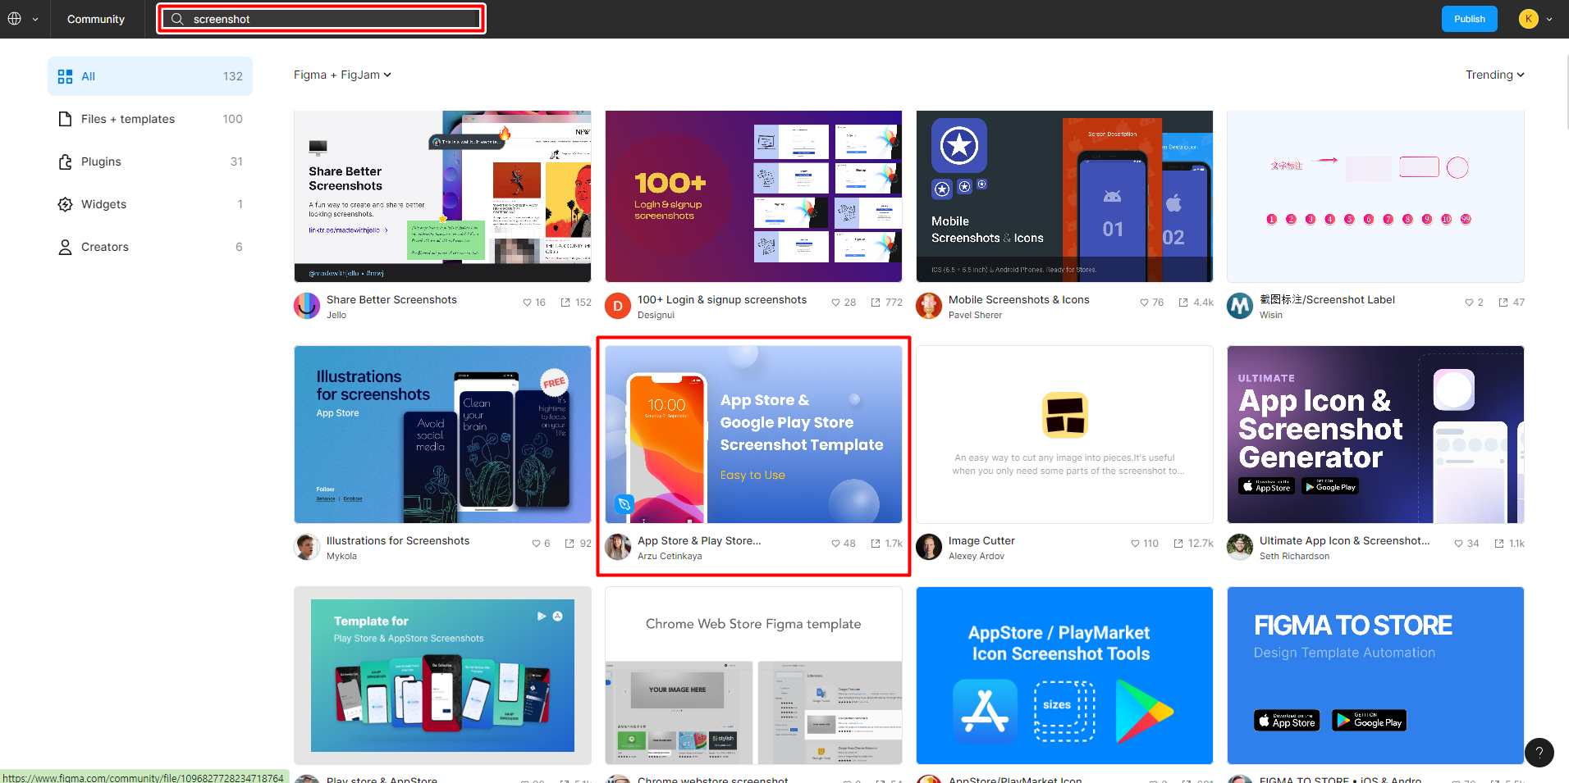1569x783 pixels.
Task: Click duplicate icon for Mobile Screenshots & Icons
Action: tap(1183, 303)
